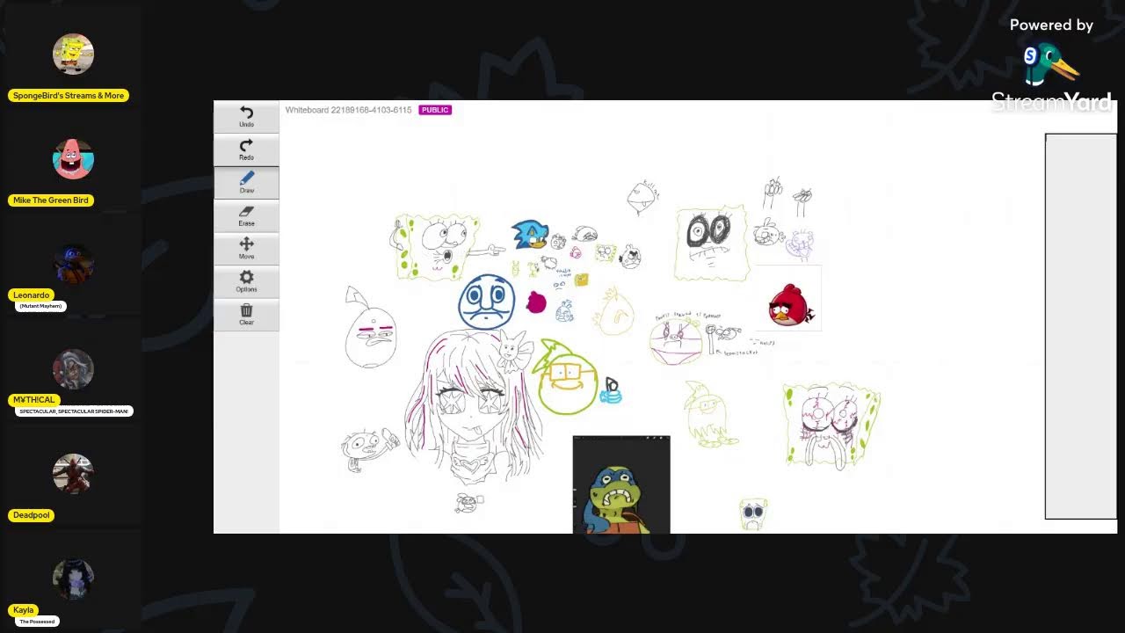Click the Mike The Green Bird name label
Screen dimensions: 1125x633
(x=50, y=200)
